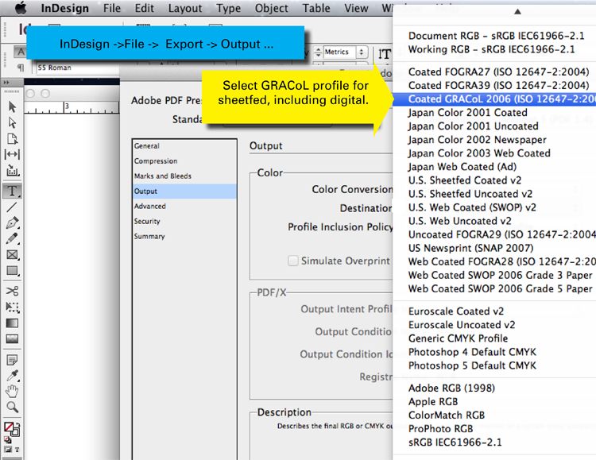Viewport: 596px width, 460px height.
Task: Select the Zoom tool
Action: click(13, 407)
